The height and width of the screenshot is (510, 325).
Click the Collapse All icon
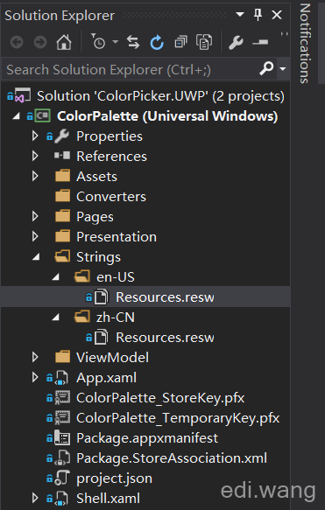(x=180, y=42)
